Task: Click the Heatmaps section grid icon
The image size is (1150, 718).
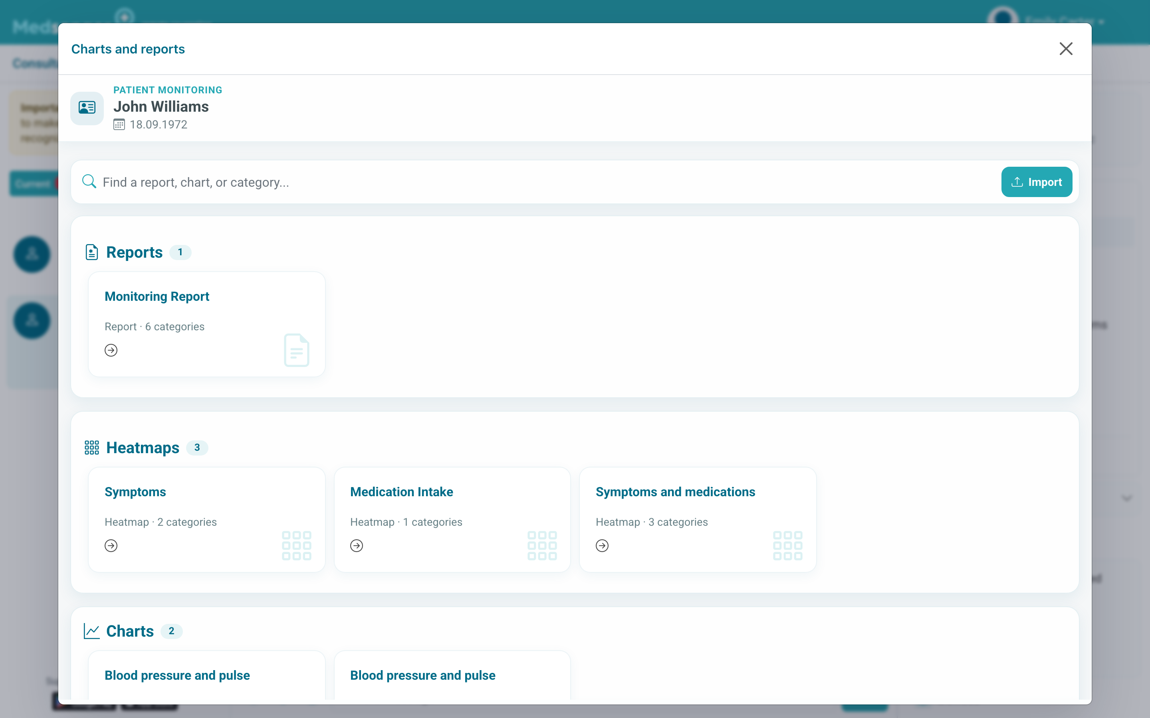Action: pos(92,447)
